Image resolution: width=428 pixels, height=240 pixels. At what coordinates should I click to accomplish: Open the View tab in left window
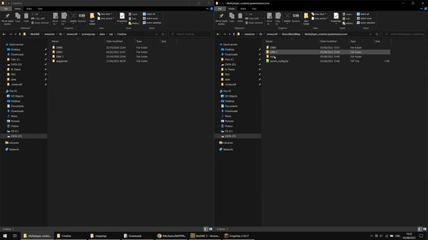point(40,9)
